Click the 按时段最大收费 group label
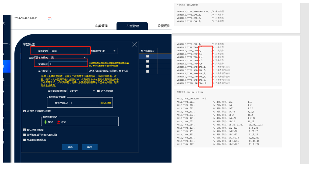The width and height of the screenshot is (312, 169). [x=57, y=97]
